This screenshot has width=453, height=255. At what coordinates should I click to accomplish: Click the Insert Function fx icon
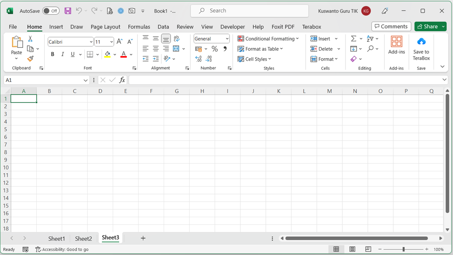click(122, 80)
